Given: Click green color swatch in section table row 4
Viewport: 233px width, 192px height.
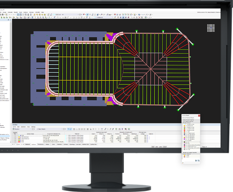Looking at the screenshot, I should 19,140.
